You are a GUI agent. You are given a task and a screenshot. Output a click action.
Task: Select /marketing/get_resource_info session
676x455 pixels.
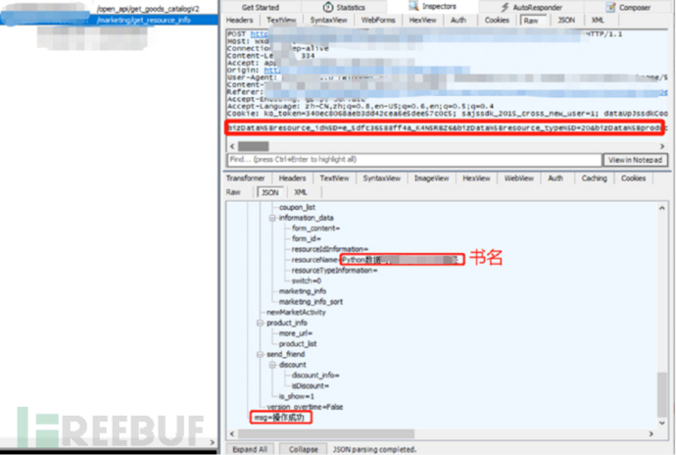[144, 20]
